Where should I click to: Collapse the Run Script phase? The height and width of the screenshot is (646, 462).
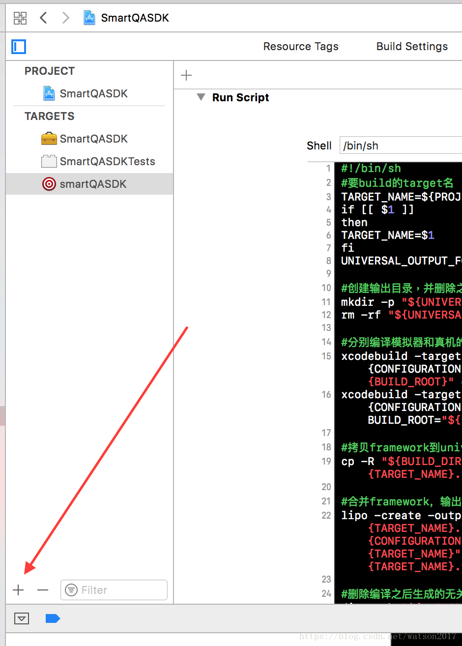[x=201, y=97]
